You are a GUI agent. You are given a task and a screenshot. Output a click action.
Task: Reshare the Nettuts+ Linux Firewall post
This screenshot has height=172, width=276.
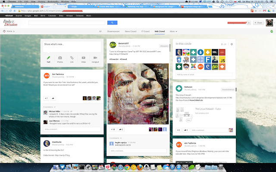186,130
